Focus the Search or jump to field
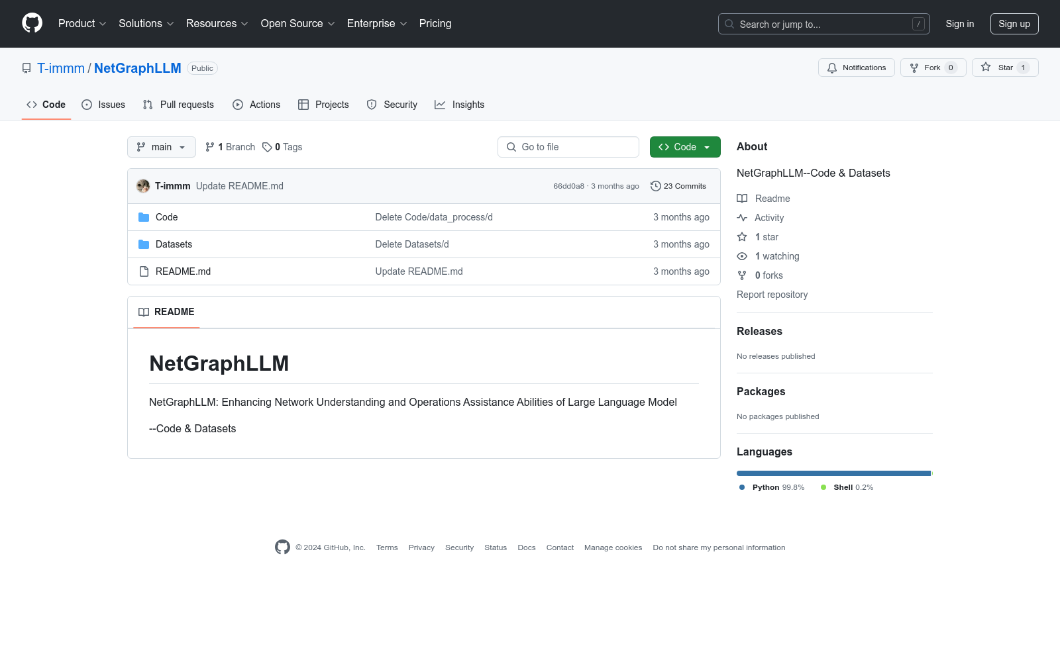Viewport: 1060px width, 662px height. tap(824, 24)
